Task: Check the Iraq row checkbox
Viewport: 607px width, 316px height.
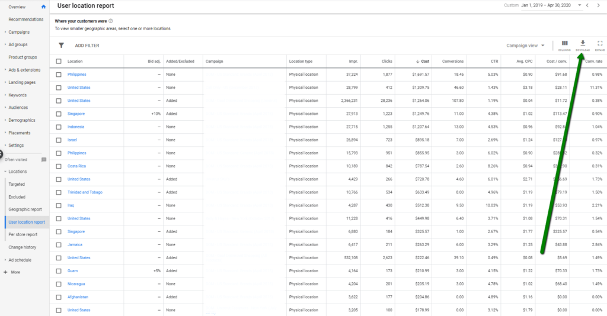Action: (59, 205)
